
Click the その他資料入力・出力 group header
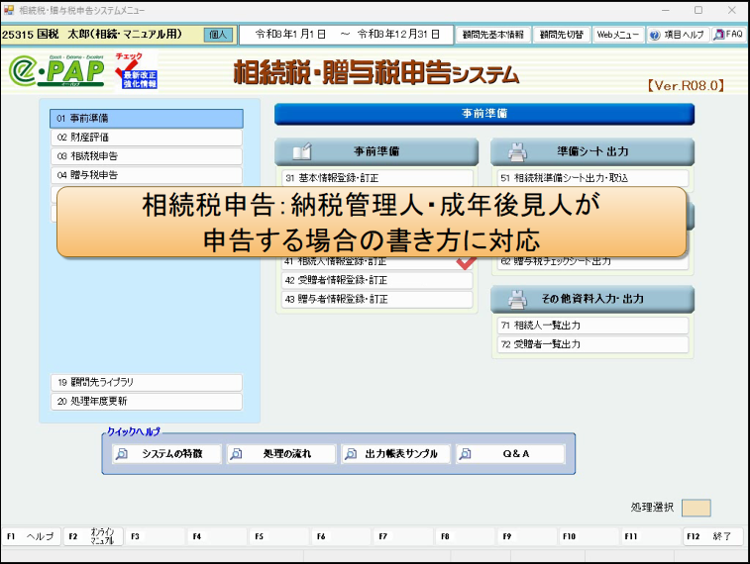(592, 300)
